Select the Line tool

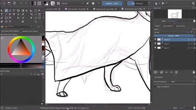6,14
